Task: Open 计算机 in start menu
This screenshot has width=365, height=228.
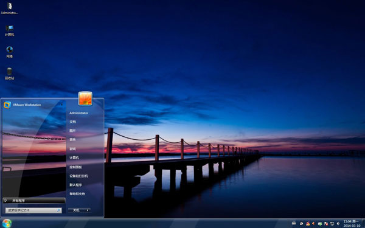Action: pos(74,157)
